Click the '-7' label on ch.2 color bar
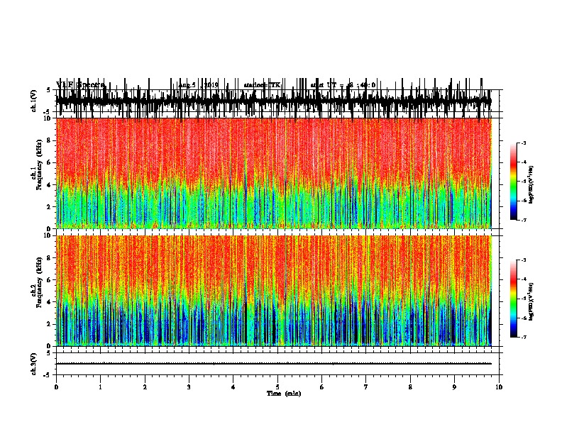 click(x=524, y=337)
